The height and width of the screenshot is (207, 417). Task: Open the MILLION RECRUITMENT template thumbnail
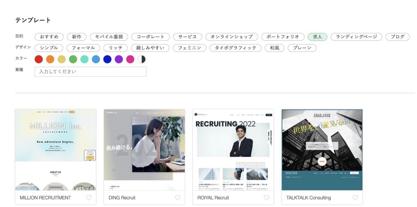pos(56,150)
